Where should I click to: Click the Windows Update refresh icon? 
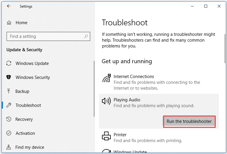(x=9, y=63)
